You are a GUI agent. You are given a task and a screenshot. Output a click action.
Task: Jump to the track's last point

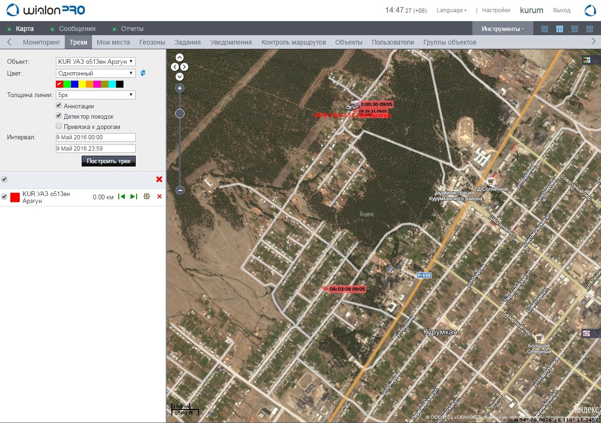[x=134, y=196]
